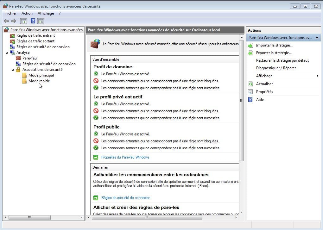Image resolution: width=323 pixels, height=230 pixels.
Task: Click the shield icon under Profil de domaine
Action: tap(96, 74)
